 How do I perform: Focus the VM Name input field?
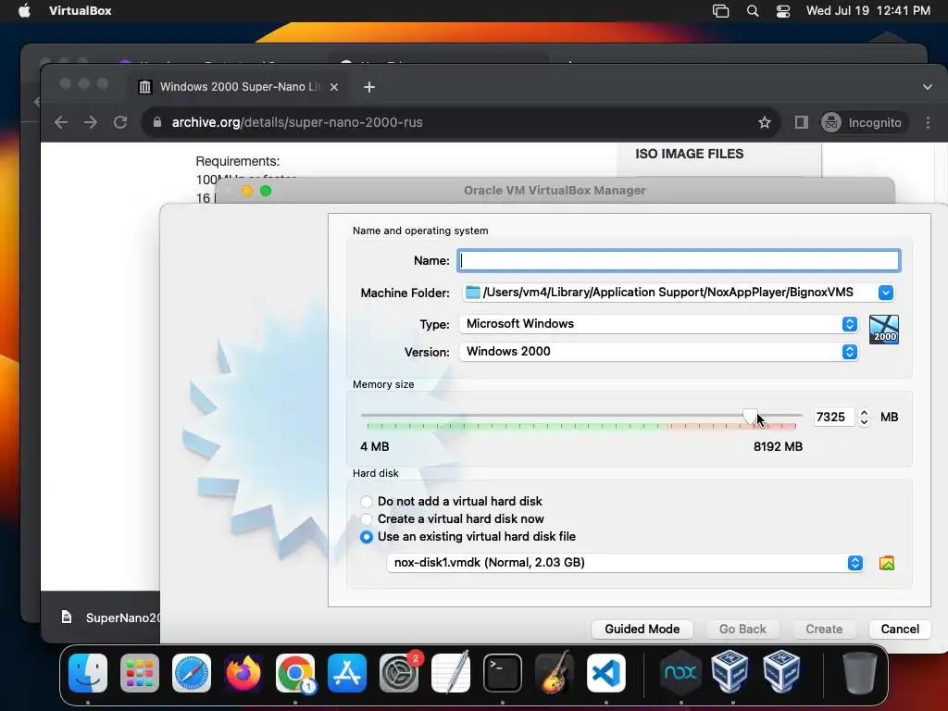pyautogui.click(x=679, y=260)
